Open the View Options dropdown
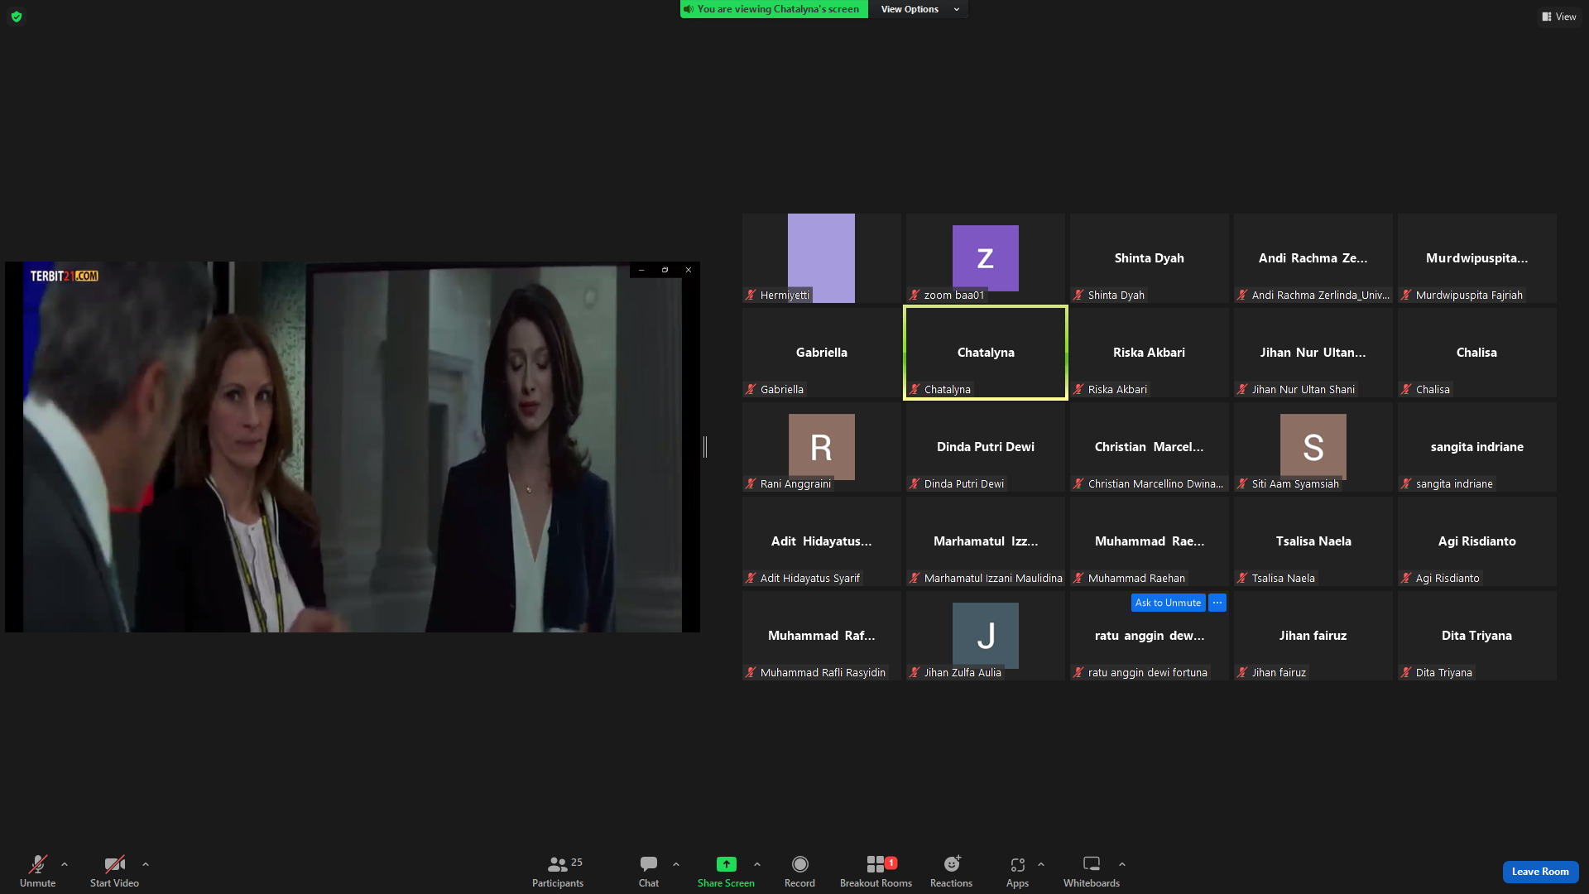Viewport: 1589px width, 894px height. 919,9
